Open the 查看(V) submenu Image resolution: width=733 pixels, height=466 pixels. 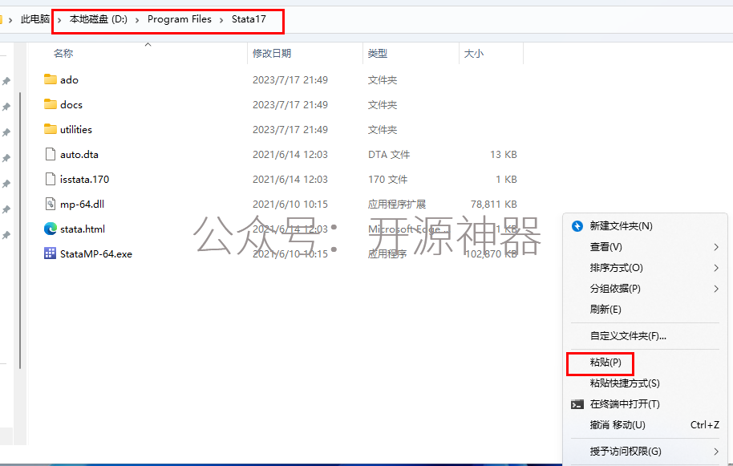[x=605, y=247]
